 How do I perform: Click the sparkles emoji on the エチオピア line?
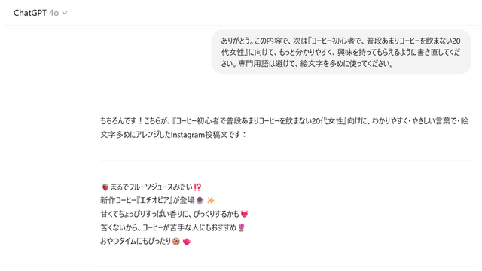tap(211, 201)
